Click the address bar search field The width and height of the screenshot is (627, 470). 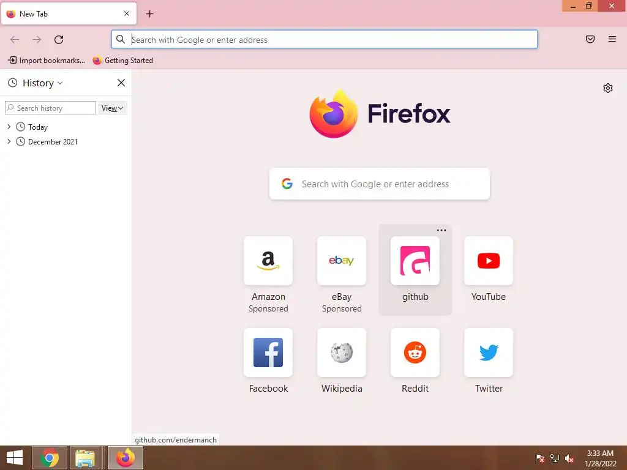325,39
